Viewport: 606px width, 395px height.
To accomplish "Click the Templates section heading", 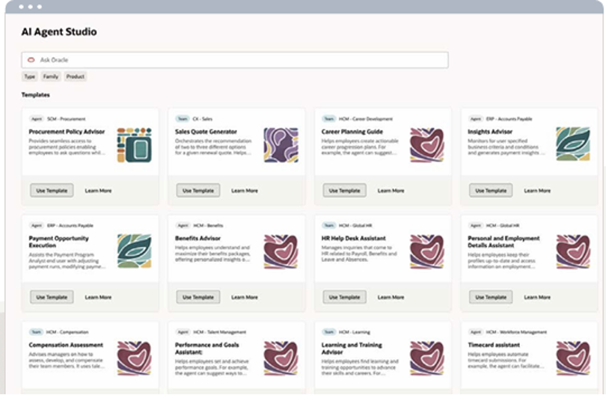I will [36, 95].
